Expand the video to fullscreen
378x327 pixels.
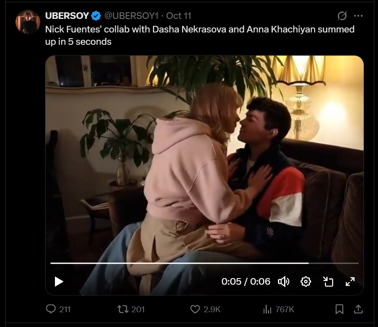[x=350, y=281]
